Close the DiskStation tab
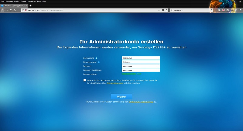This screenshot has width=243, height=131. coord(26,5)
